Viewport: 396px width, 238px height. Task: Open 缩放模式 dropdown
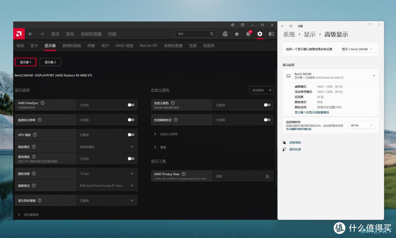point(107,147)
